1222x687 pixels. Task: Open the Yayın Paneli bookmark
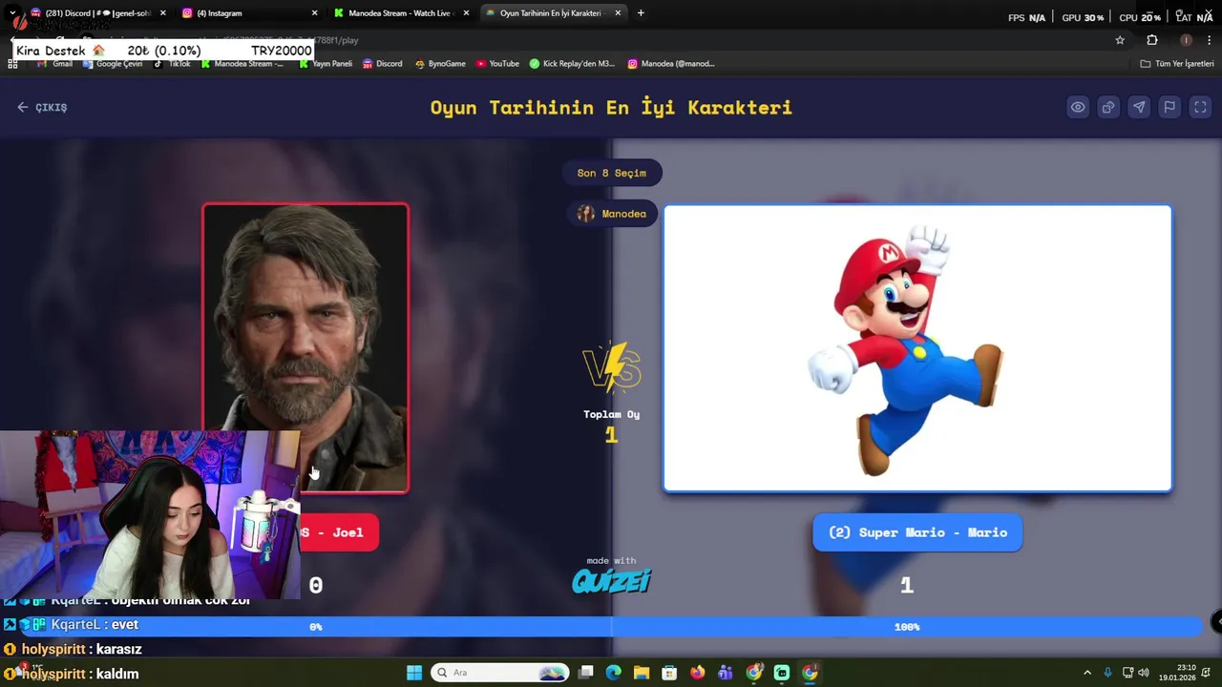[x=326, y=64]
